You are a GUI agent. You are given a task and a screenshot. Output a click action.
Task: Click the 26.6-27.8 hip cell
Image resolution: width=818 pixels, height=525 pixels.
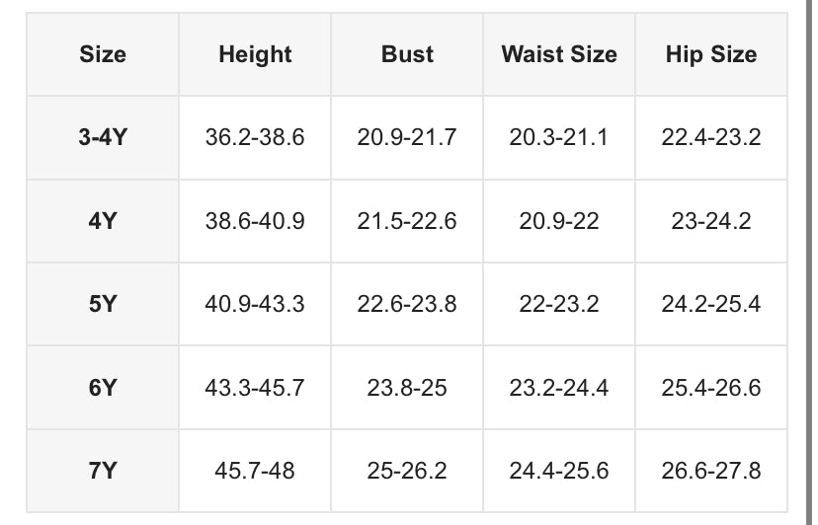click(x=711, y=471)
